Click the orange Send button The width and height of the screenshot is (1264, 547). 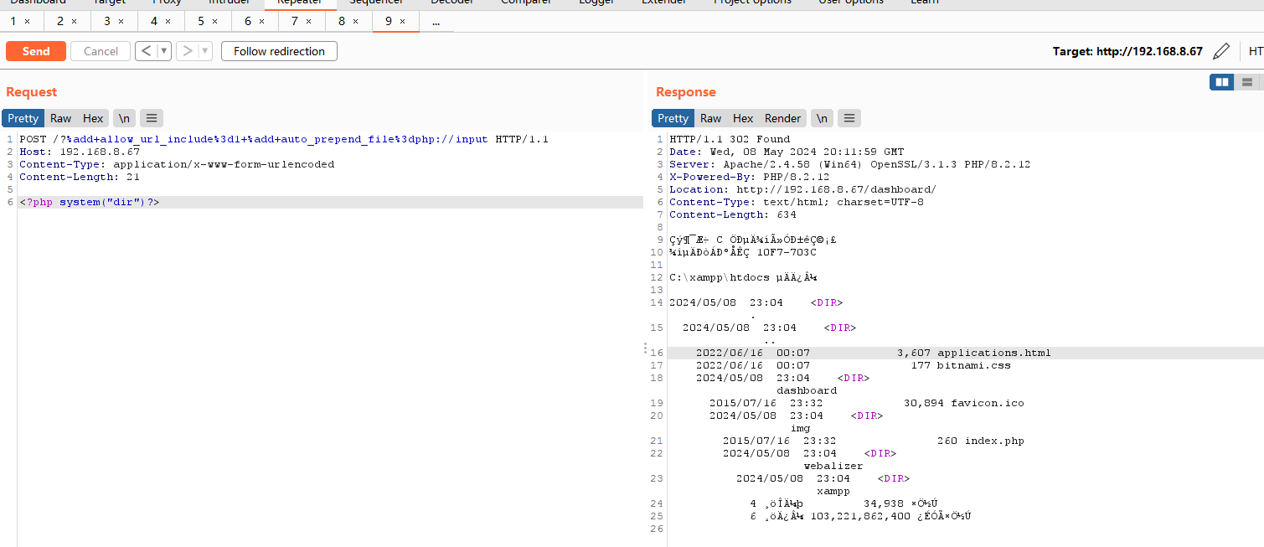tap(36, 51)
